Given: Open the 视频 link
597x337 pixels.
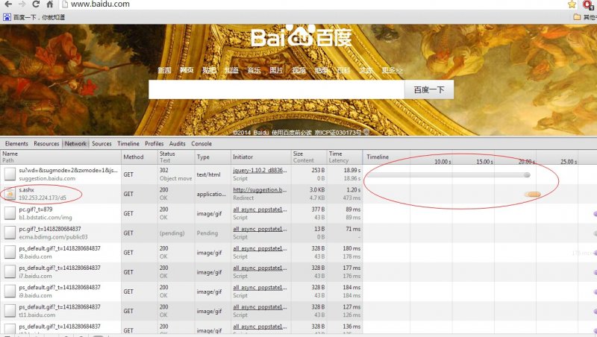Looking at the screenshot, I should click(299, 70).
